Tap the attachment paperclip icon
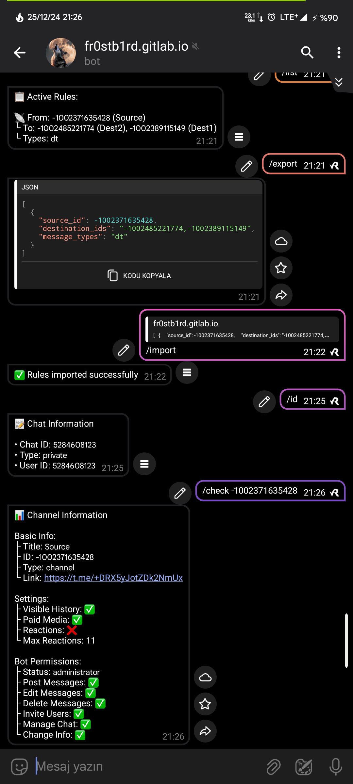 point(273,766)
